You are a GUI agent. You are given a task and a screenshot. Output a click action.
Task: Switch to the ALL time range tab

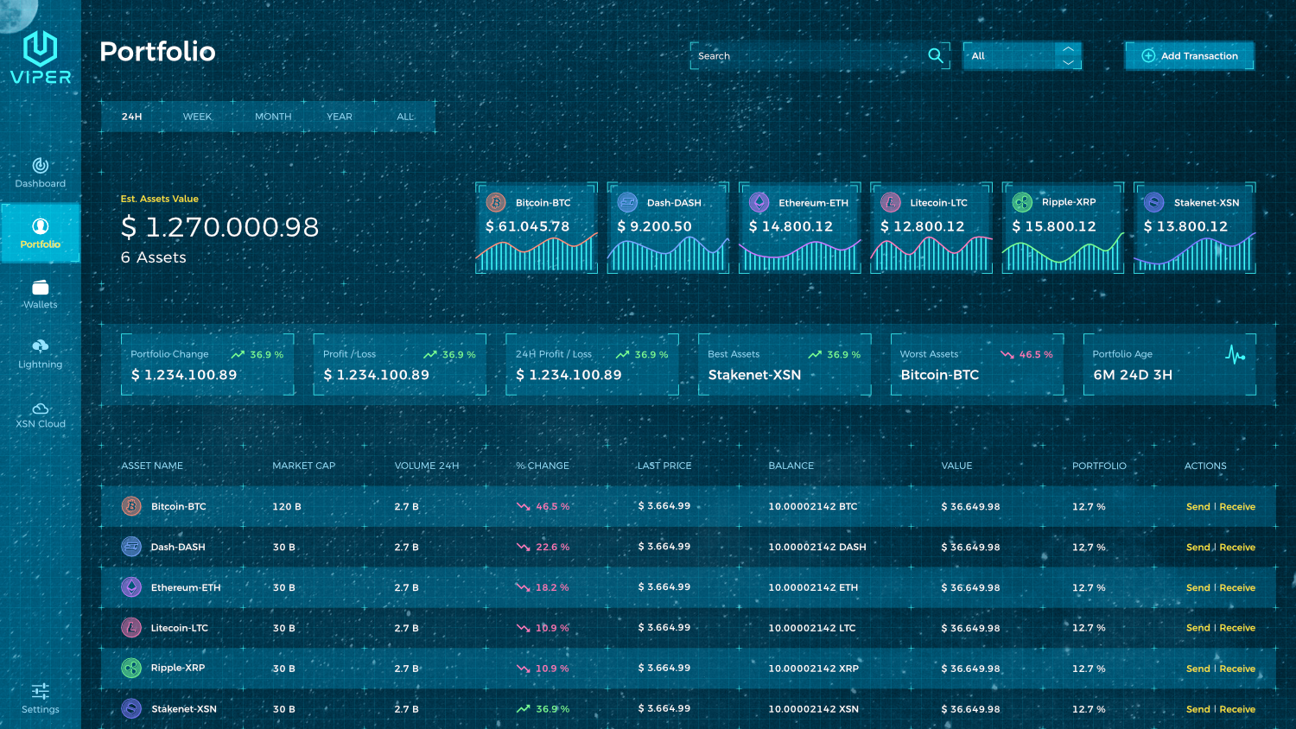(x=405, y=117)
